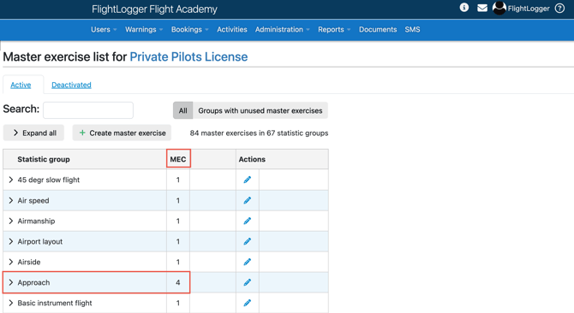574x313 pixels.
Task: Expand the Airmanship statistic group
Action: [x=10, y=221]
